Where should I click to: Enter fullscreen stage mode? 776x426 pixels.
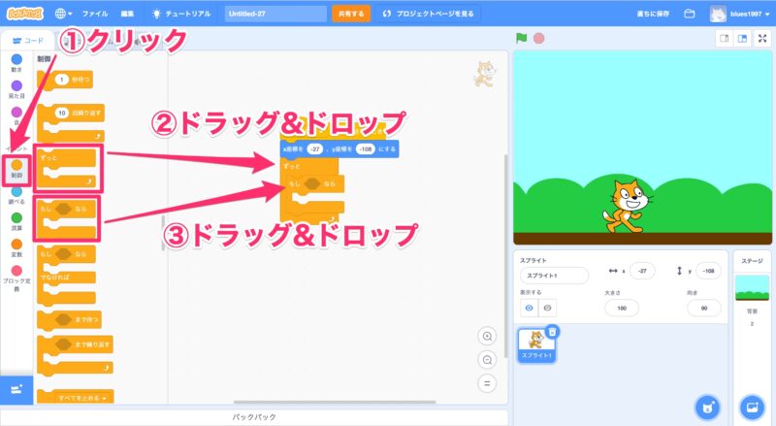pos(761,39)
